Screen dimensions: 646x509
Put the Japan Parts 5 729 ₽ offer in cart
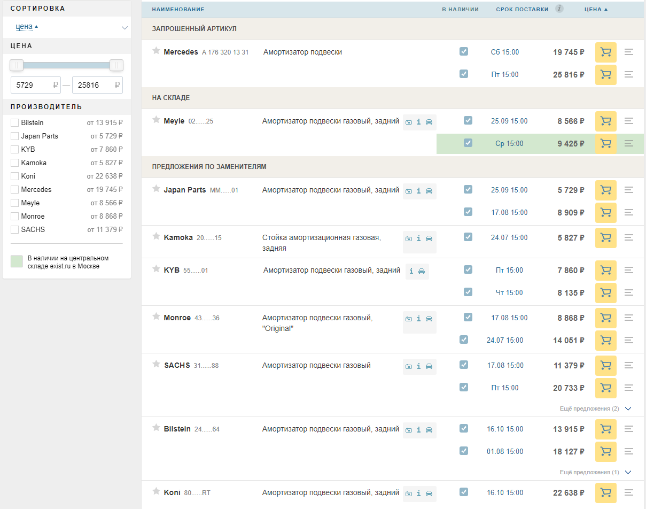coord(605,190)
